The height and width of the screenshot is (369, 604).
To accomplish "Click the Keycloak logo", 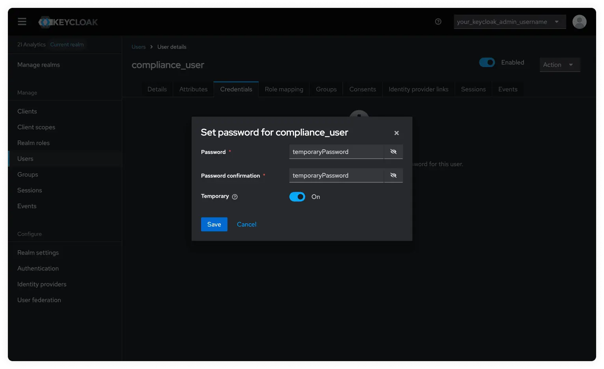I will pyautogui.click(x=68, y=22).
